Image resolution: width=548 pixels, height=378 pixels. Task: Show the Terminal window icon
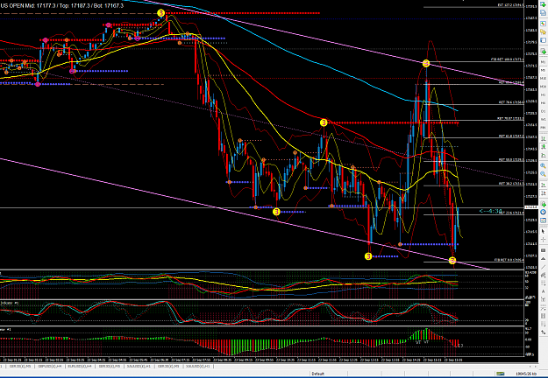coord(544,40)
